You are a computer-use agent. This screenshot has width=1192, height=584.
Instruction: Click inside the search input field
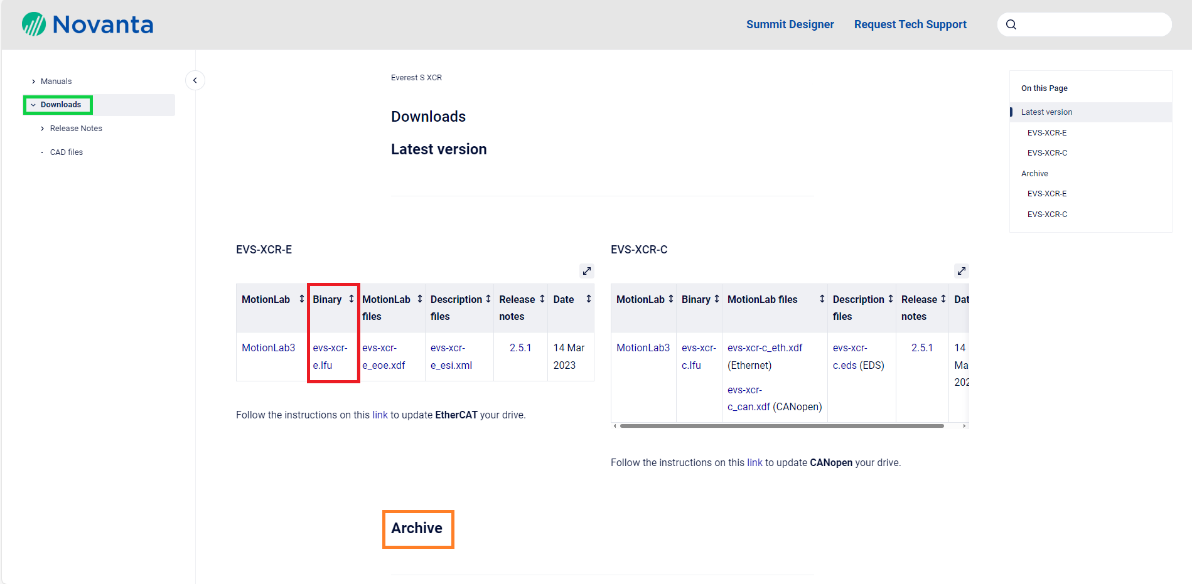coord(1092,24)
